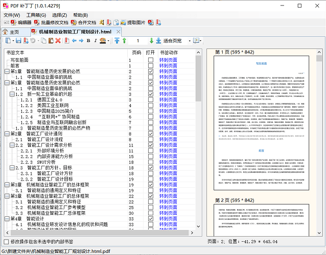The width and height of the screenshot is (326, 255).
Task: Click the page number input showing 1
Action: 137,41
